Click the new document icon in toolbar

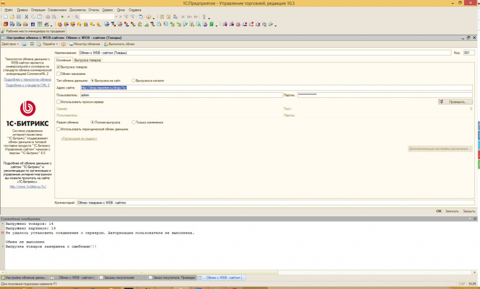(x=4, y=16)
